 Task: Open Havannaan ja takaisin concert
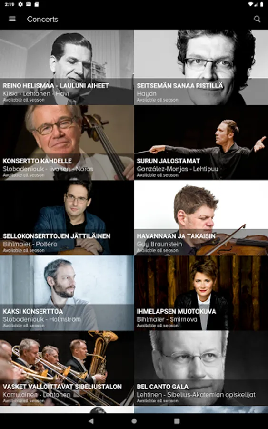click(x=201, y=218)
